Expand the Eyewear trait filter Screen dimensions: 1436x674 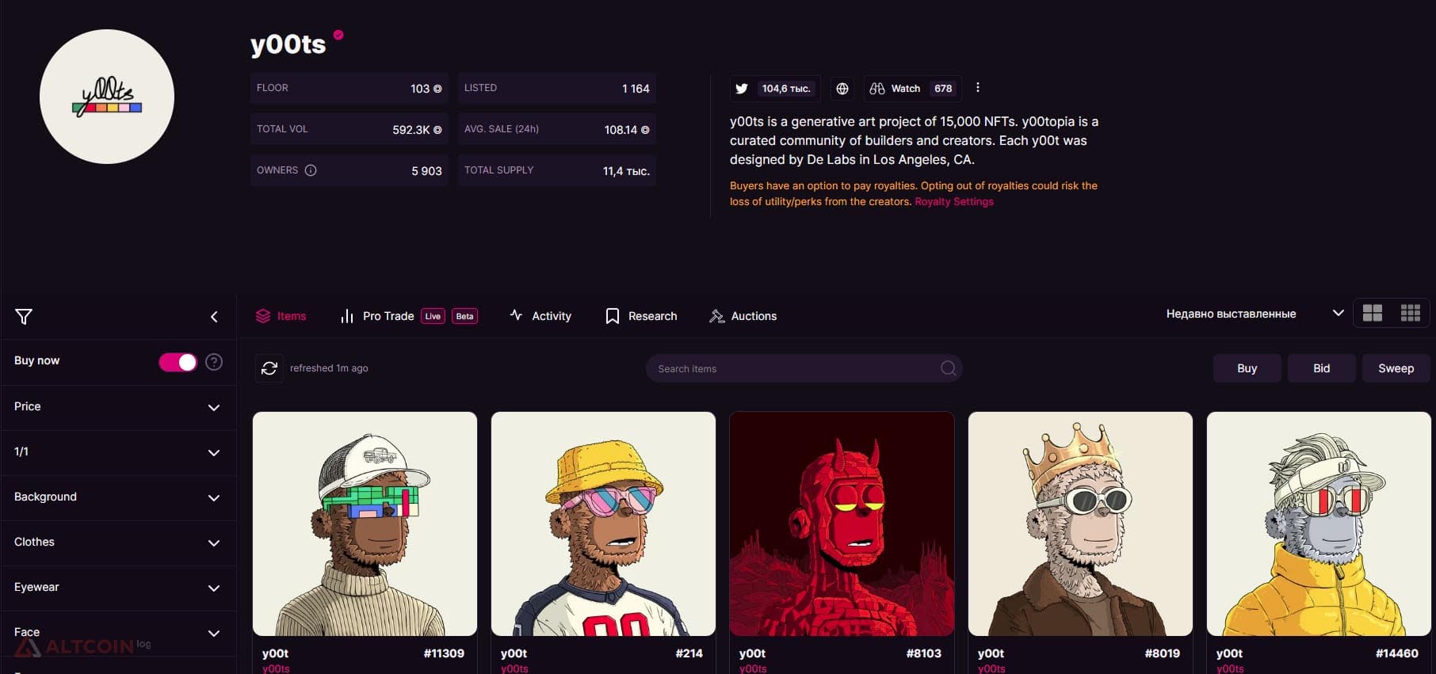click(x=118, y=588)
